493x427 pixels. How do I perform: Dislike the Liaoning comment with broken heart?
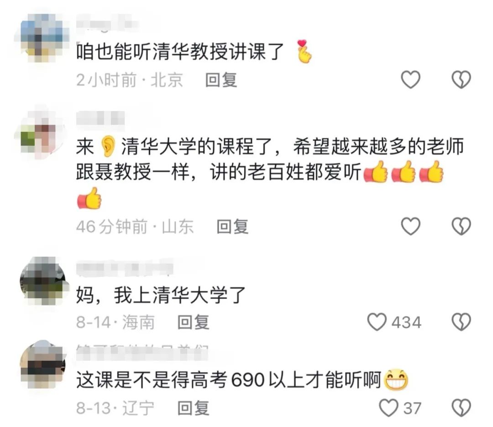click(461, 408)
